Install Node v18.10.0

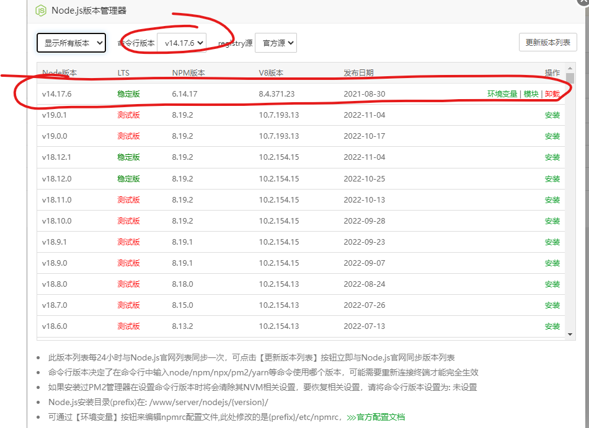552,221
